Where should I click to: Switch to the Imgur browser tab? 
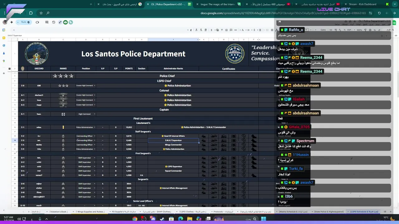tap(219, 4)
